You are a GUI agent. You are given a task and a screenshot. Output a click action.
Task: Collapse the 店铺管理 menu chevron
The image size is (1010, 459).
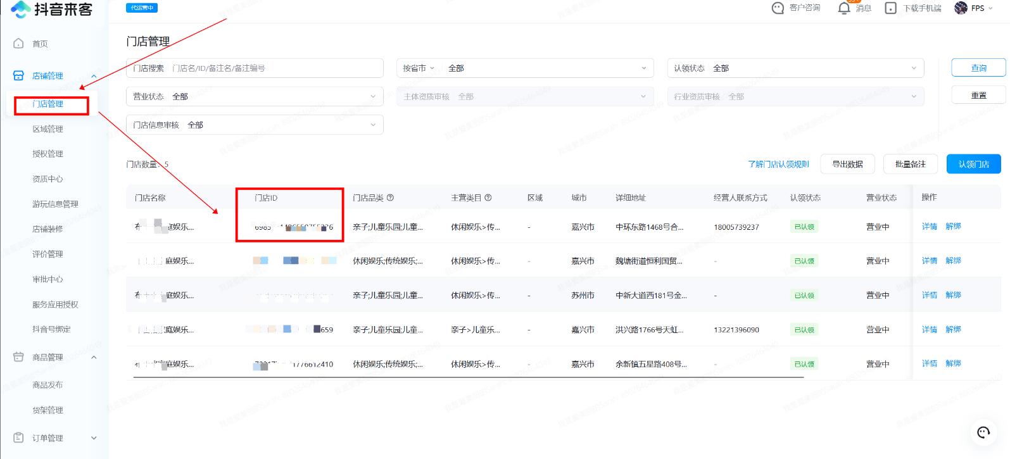[94, 76]
